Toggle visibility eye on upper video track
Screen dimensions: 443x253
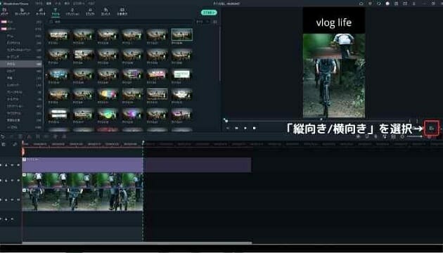18,180
